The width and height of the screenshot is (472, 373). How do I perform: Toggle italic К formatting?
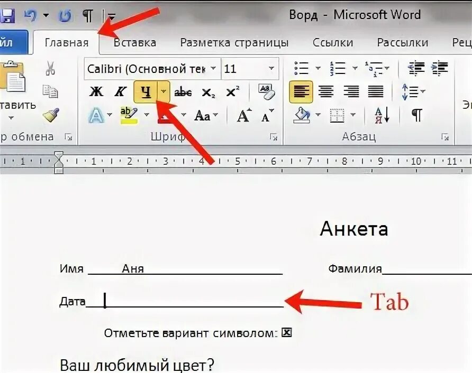(121, 92)
